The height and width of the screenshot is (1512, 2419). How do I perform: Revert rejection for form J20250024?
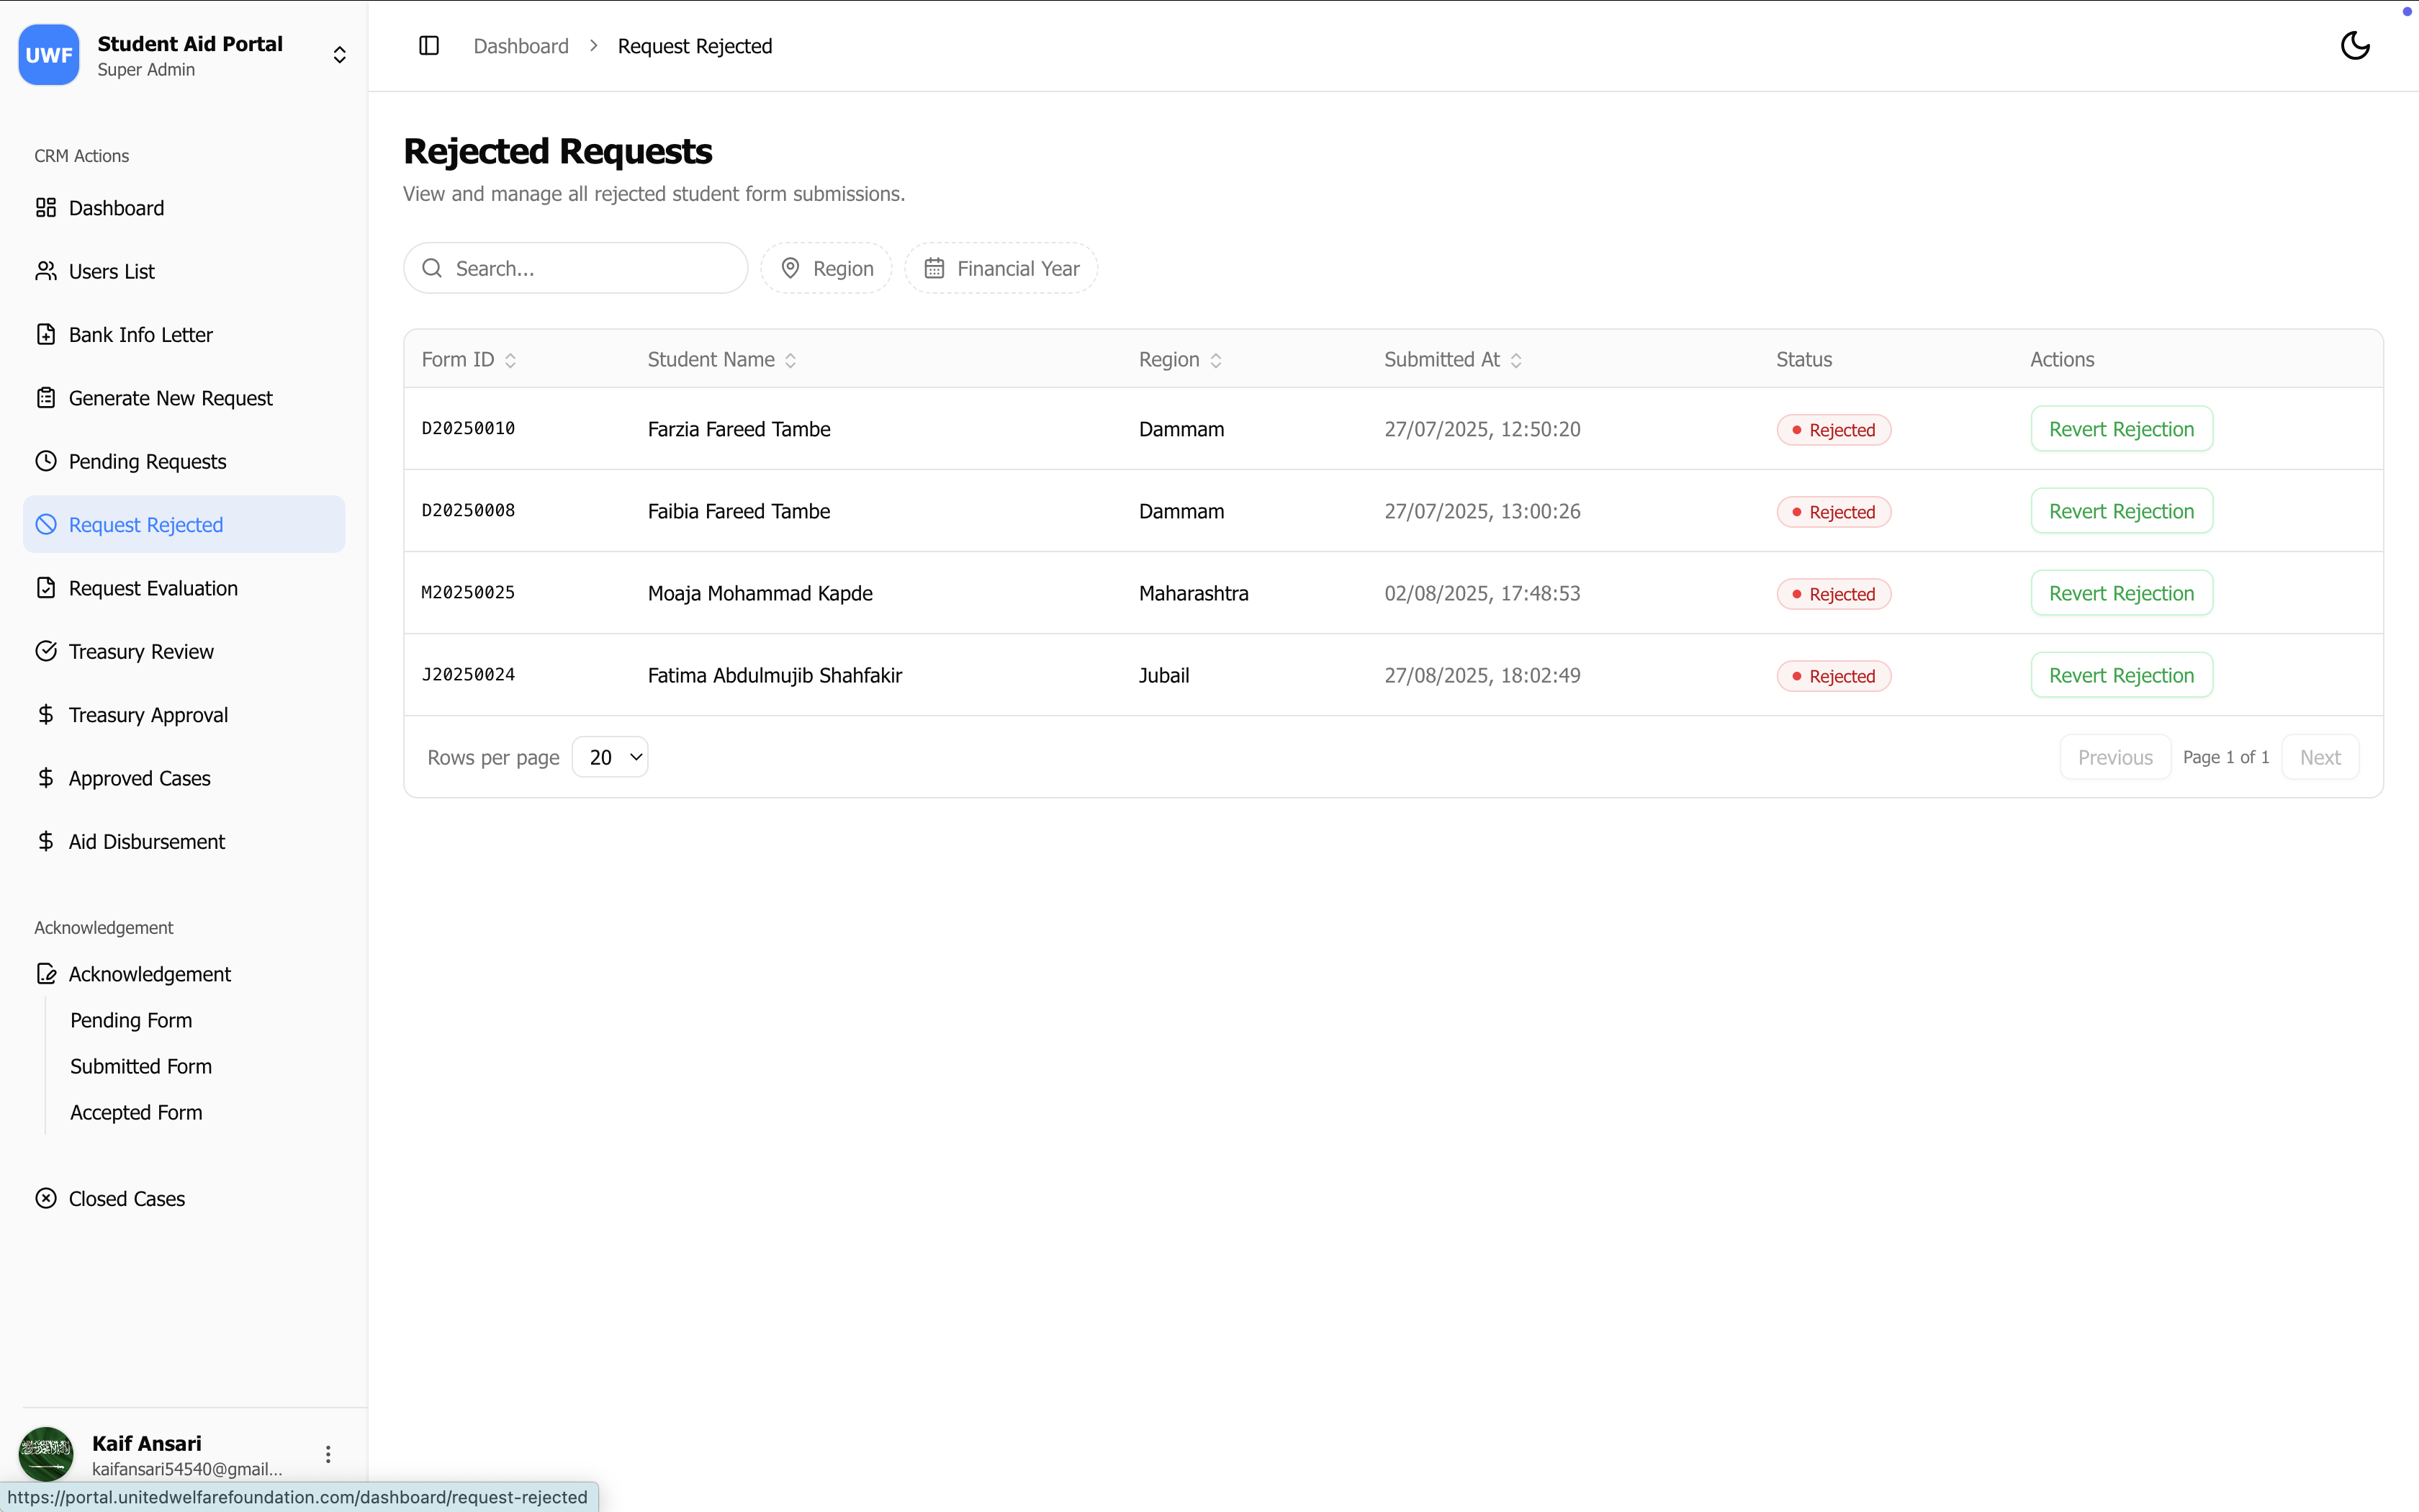(x=2121, y=675)
